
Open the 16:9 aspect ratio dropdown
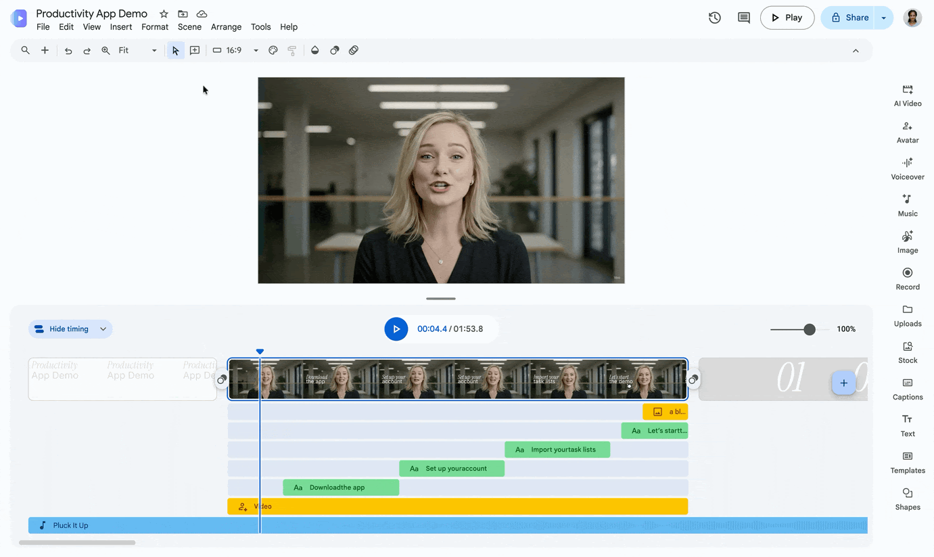pyautogui.click(x=235, y=50)
